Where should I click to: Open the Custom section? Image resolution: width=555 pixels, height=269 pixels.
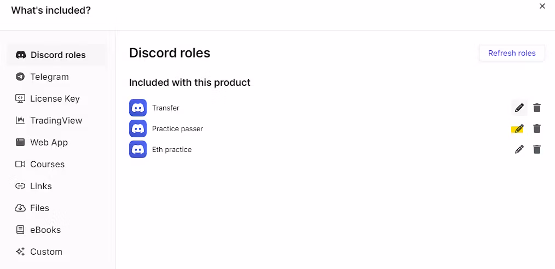pyautogui.click(x=46, y=252)
